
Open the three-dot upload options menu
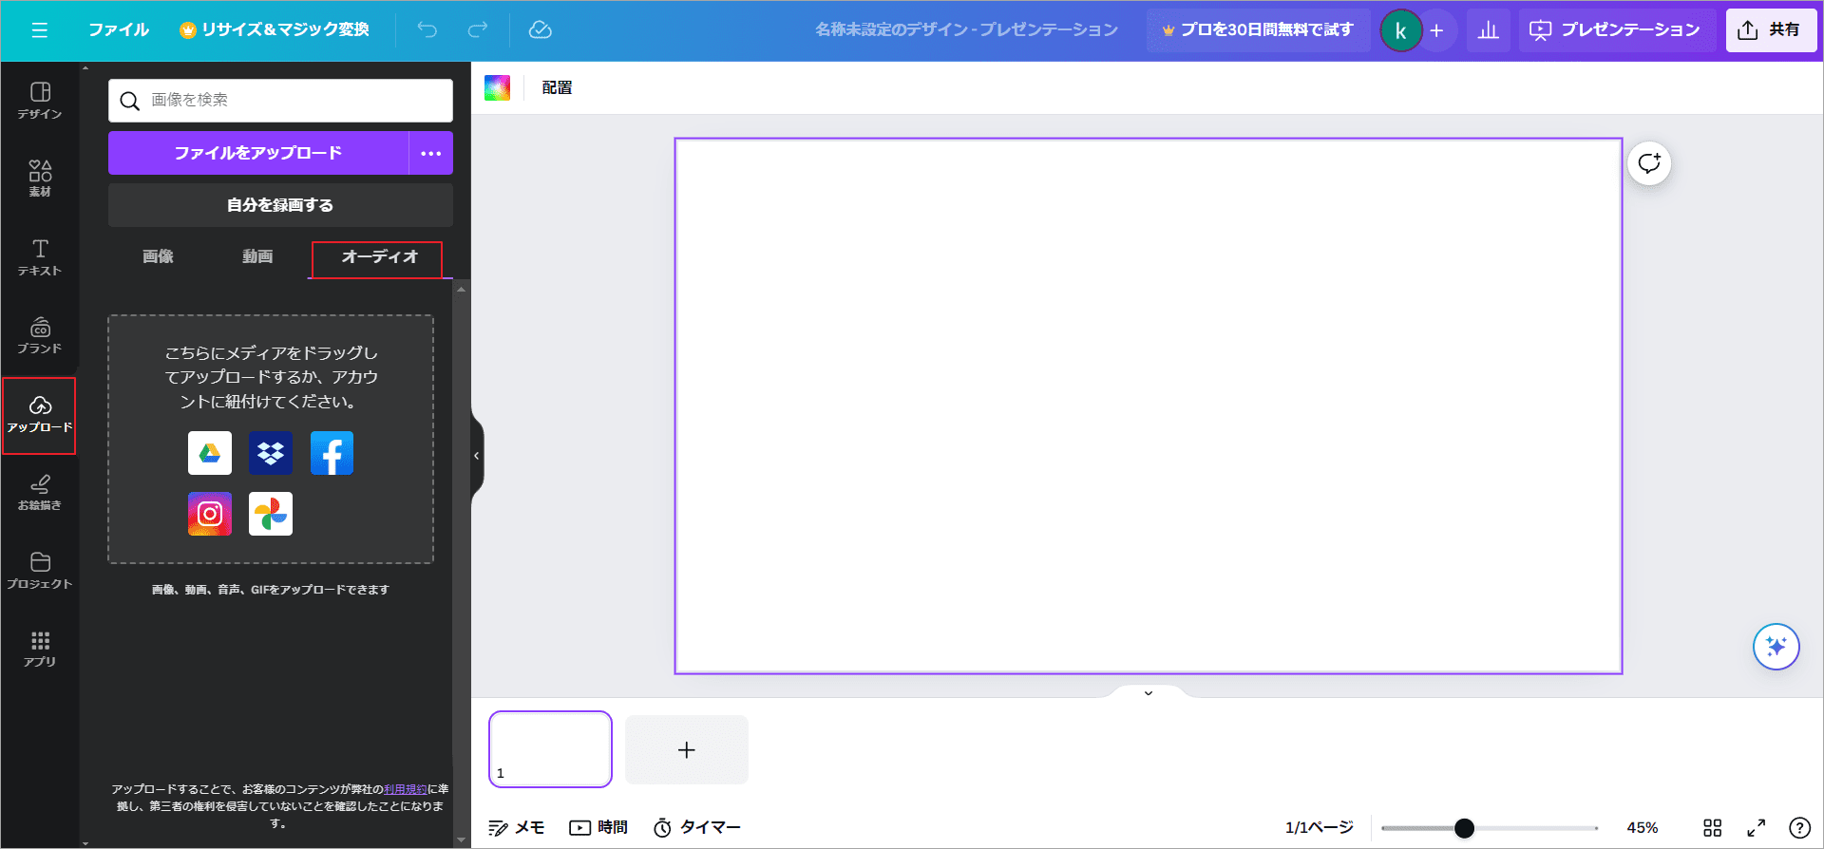[431, 153]
